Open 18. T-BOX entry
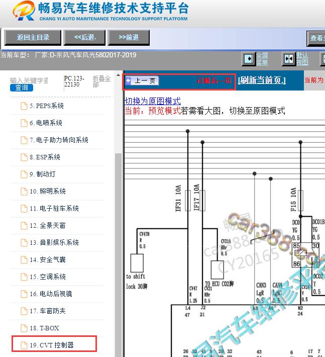The width and height of the screenshot is (325, 357). click(x=44, y=328)
